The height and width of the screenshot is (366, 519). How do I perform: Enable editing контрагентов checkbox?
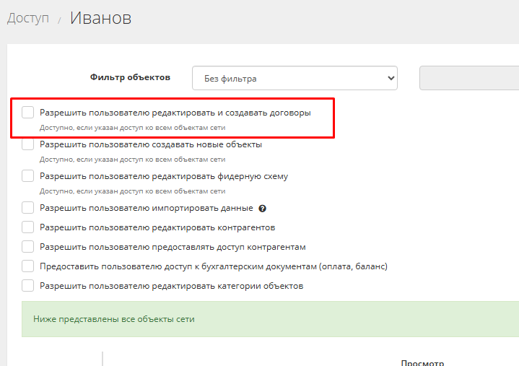click(28, 227)
